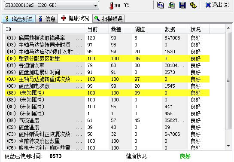The image size is (234, 162).
Task: Open the 扫描错误 tab
Action: point(109,18)
